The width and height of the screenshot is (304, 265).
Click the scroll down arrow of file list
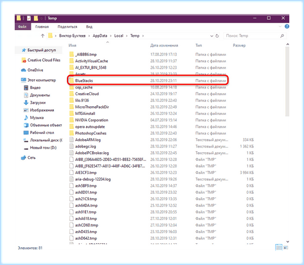click(x=287, y=242)
